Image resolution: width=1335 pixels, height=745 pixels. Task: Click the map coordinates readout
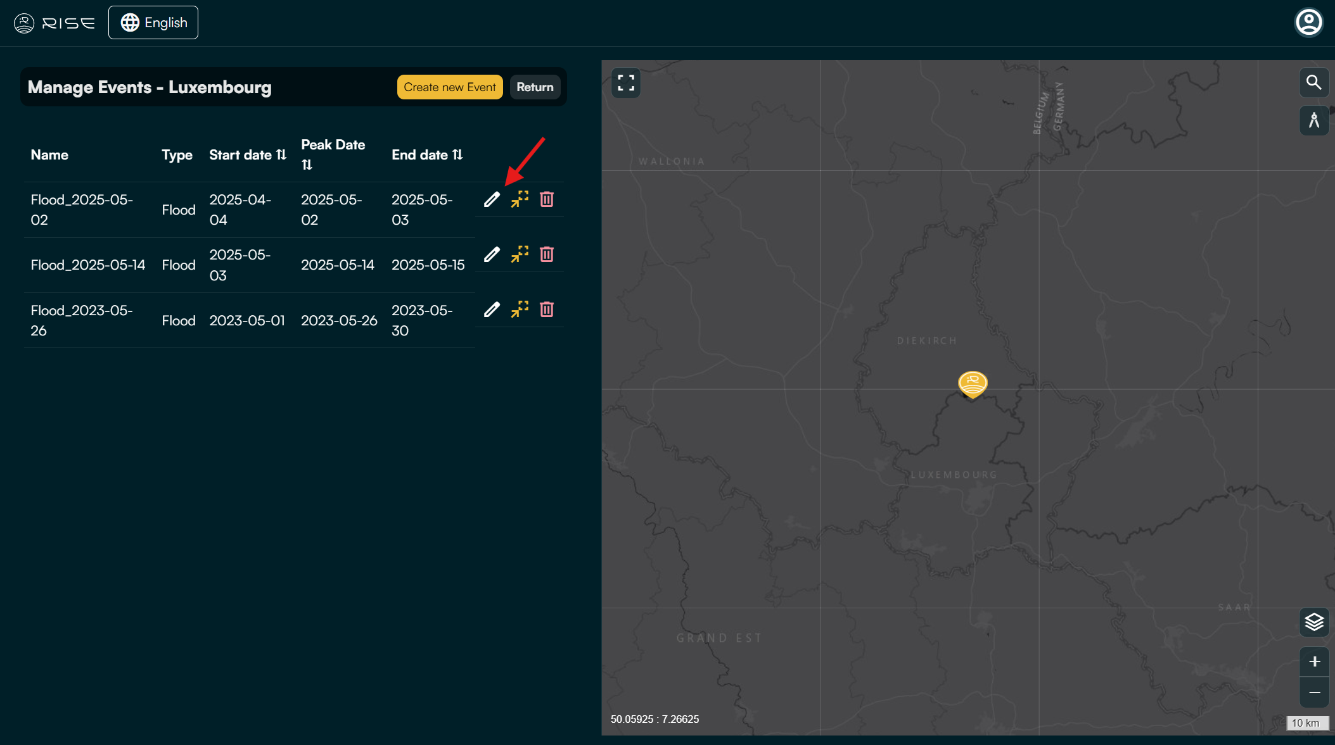[x=655, y=720]
